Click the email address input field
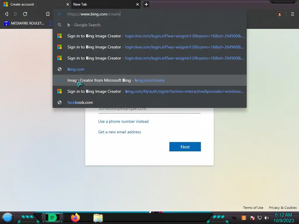This screenshot has height=224, width=299. [149, 110]
